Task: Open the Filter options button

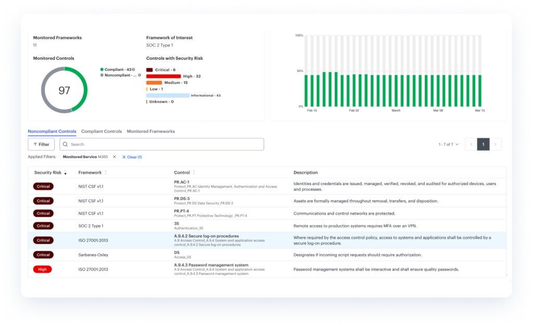Action: (41, 144)
